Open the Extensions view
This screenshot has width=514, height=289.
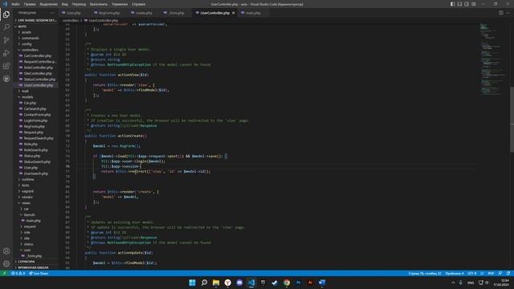pyautogui.click(x=6, y=66)
